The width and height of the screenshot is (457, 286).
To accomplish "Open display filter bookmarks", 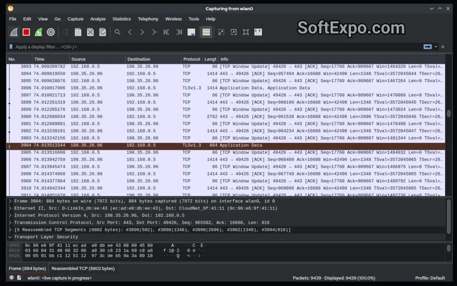I will [x=10, y=47].
